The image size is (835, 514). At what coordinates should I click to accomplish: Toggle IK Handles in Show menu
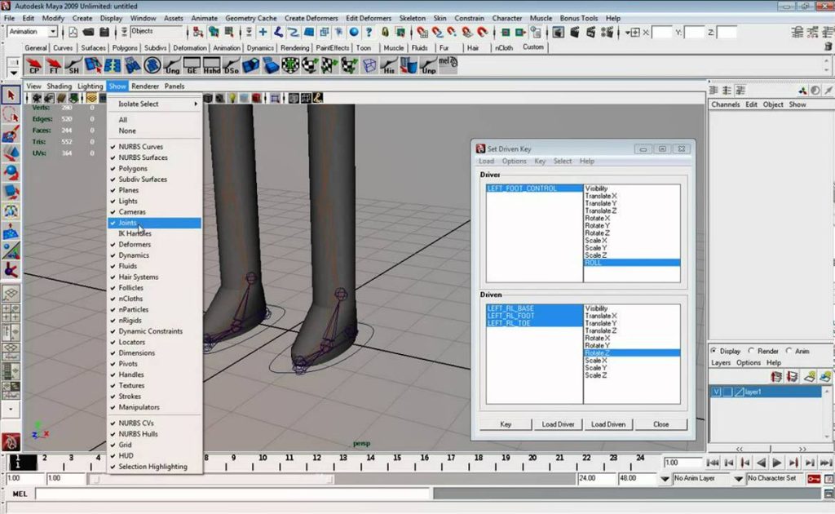pyautogui.click(x=154, y=233)
